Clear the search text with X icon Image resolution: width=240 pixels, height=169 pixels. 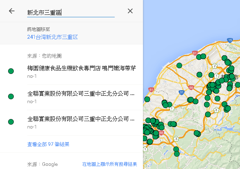pyautogui.click(x=130, y=11)
